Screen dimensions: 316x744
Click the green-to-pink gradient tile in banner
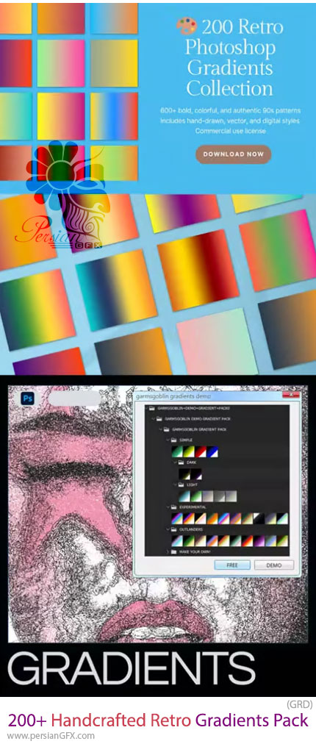click(61, 62)
